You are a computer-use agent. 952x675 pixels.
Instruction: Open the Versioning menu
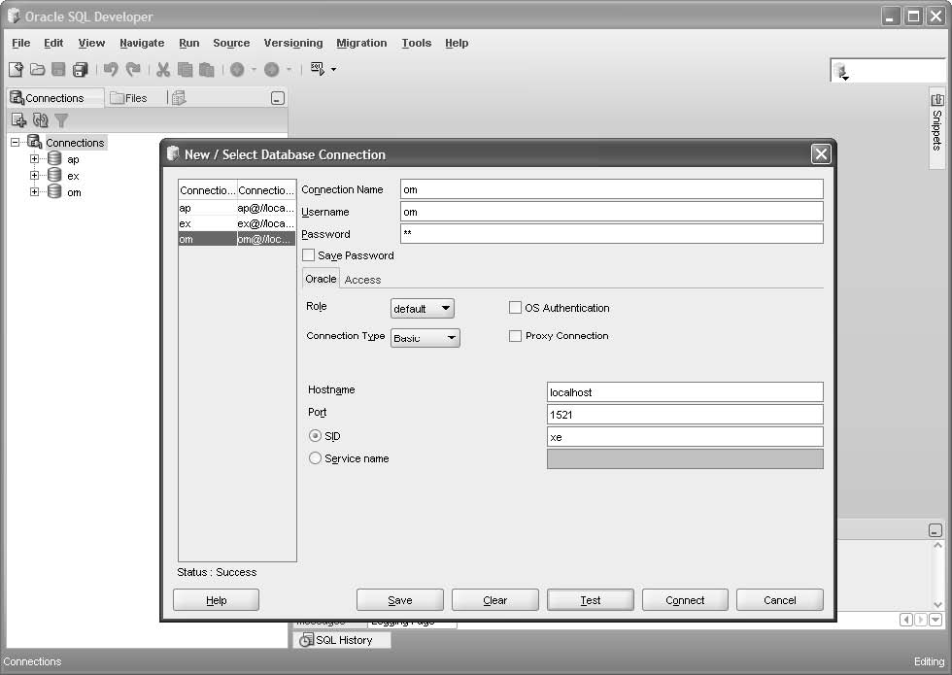click(293, 43)
